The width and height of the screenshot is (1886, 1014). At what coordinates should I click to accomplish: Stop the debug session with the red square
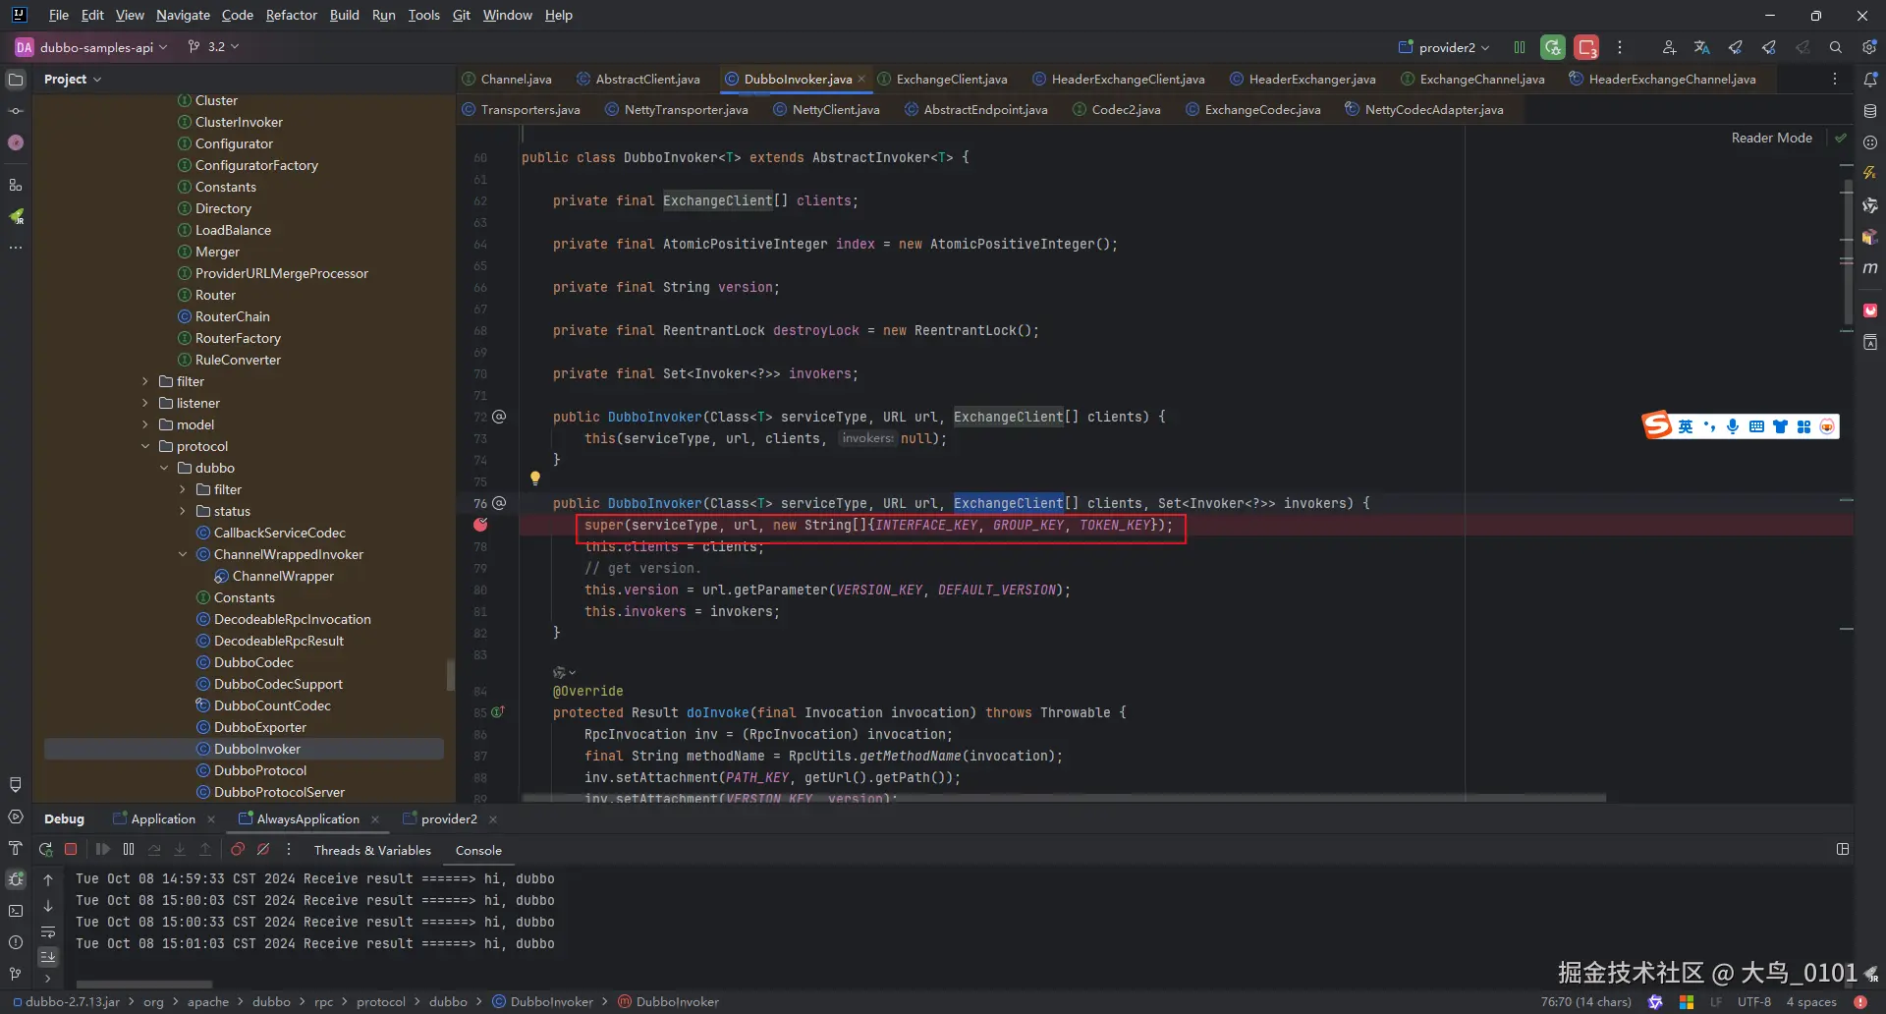[71, 850]
